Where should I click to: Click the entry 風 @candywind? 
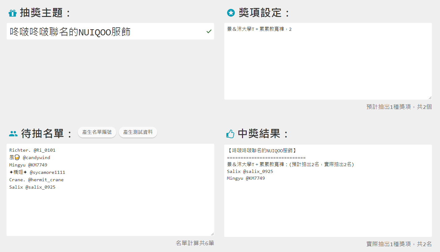point(30,158)
